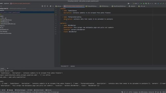
Task: Open Project panel settings gear
Action: pyautogui.click(x=51, y=6)
